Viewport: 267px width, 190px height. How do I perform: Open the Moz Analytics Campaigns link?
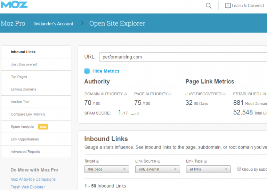33,180
